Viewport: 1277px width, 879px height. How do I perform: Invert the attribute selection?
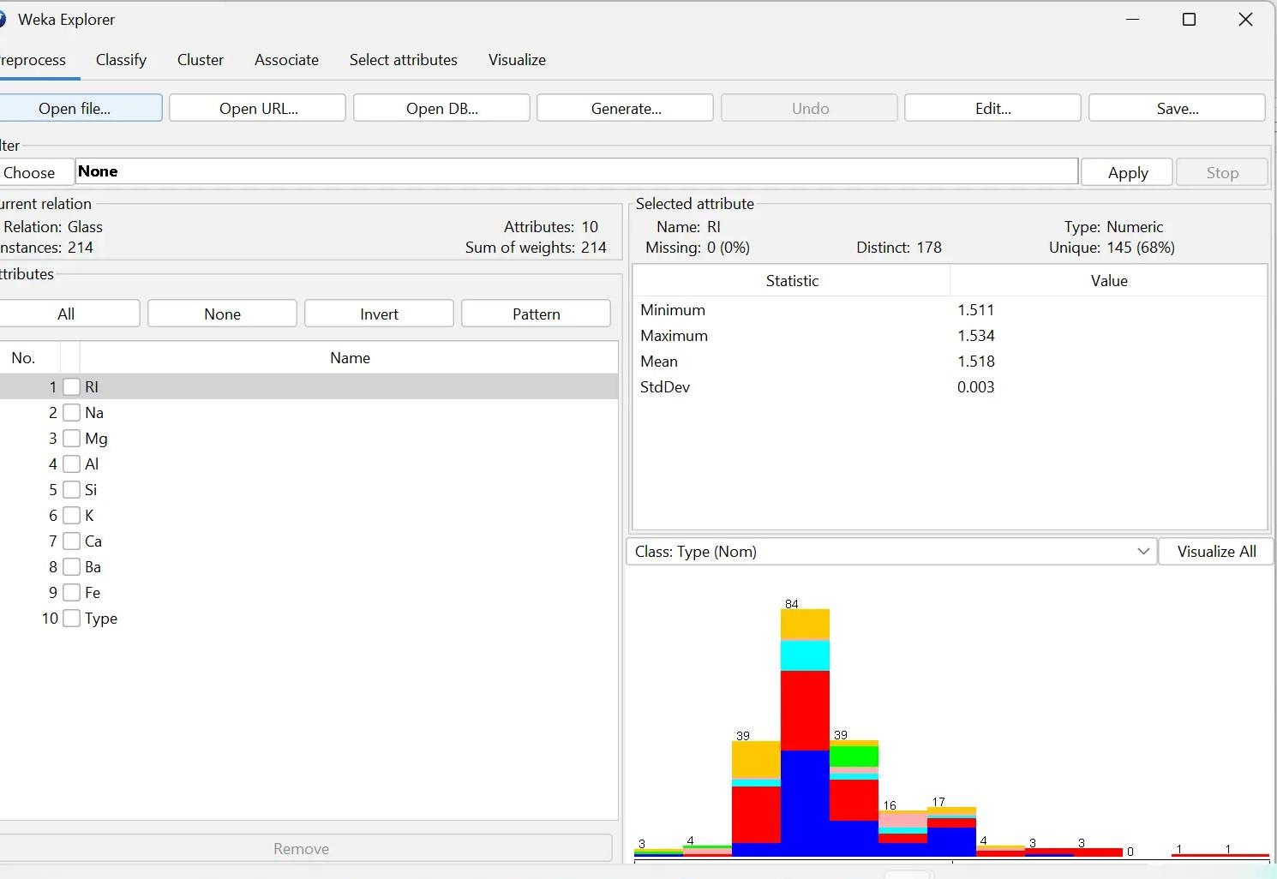[378, 313]
